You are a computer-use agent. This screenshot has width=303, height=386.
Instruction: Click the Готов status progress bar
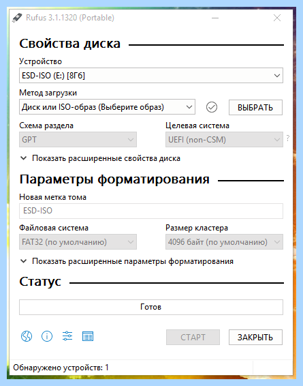pos(151,307)
